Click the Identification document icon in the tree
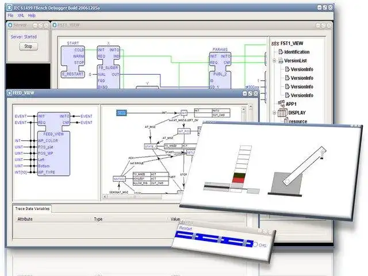The image size is (368, 276). tap(281, 52)
